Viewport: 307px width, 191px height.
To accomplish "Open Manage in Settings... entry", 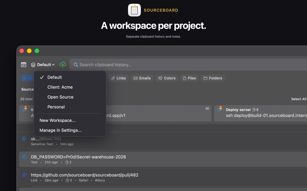I will coord(70,130).
